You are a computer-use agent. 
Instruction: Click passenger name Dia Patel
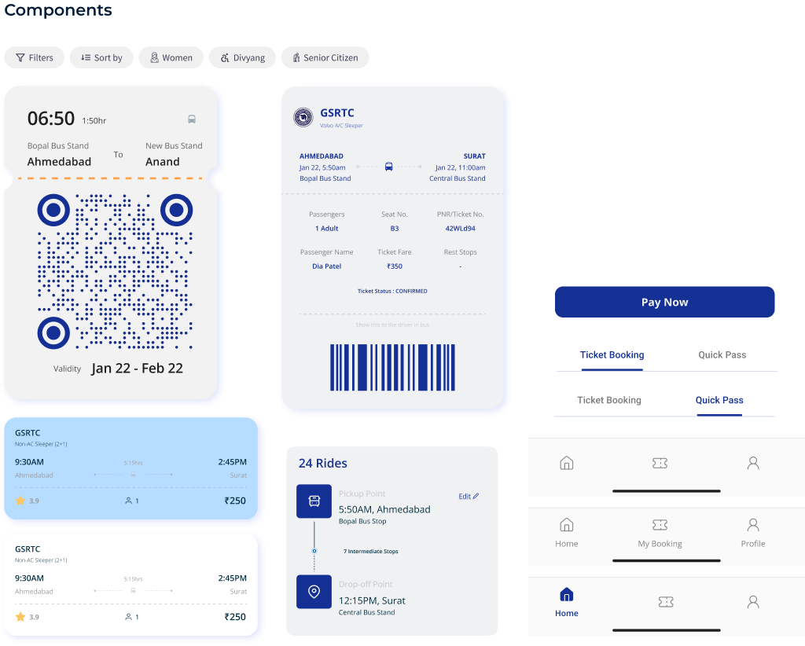(326, 266)
